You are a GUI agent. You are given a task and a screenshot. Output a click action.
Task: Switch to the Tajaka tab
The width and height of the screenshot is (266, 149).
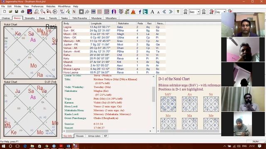click(x=64, y=18)
